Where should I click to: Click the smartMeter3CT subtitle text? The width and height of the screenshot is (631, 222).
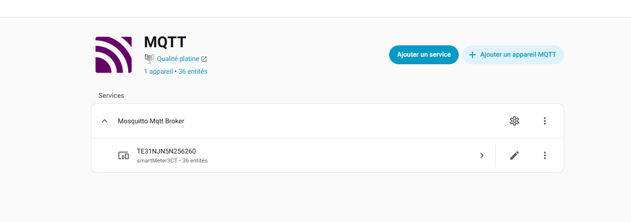[157, 161]
